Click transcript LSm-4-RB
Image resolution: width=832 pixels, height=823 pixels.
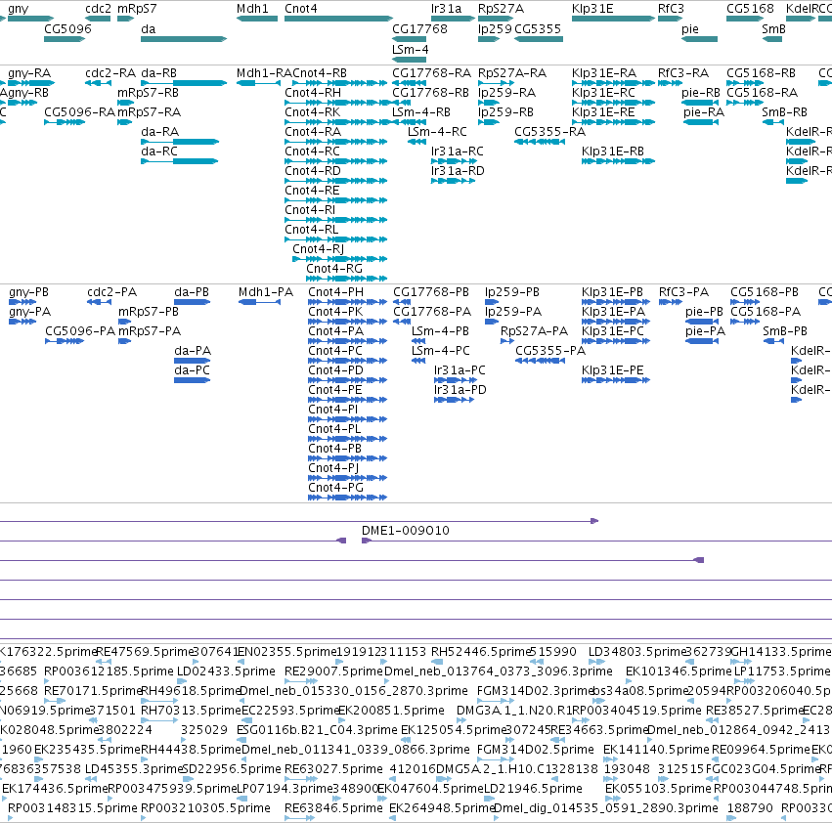(x=421, y=112)
